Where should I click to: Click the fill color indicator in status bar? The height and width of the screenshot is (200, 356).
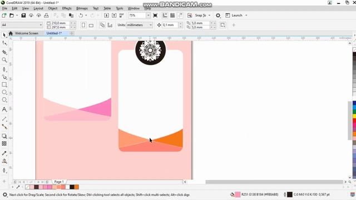point(238,194)
